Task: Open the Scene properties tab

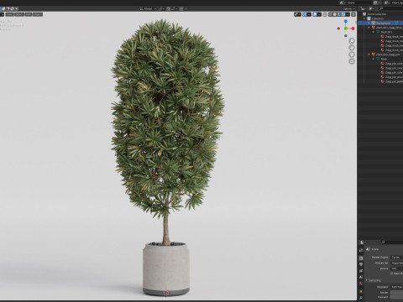Action: click(x=361, y=278)
